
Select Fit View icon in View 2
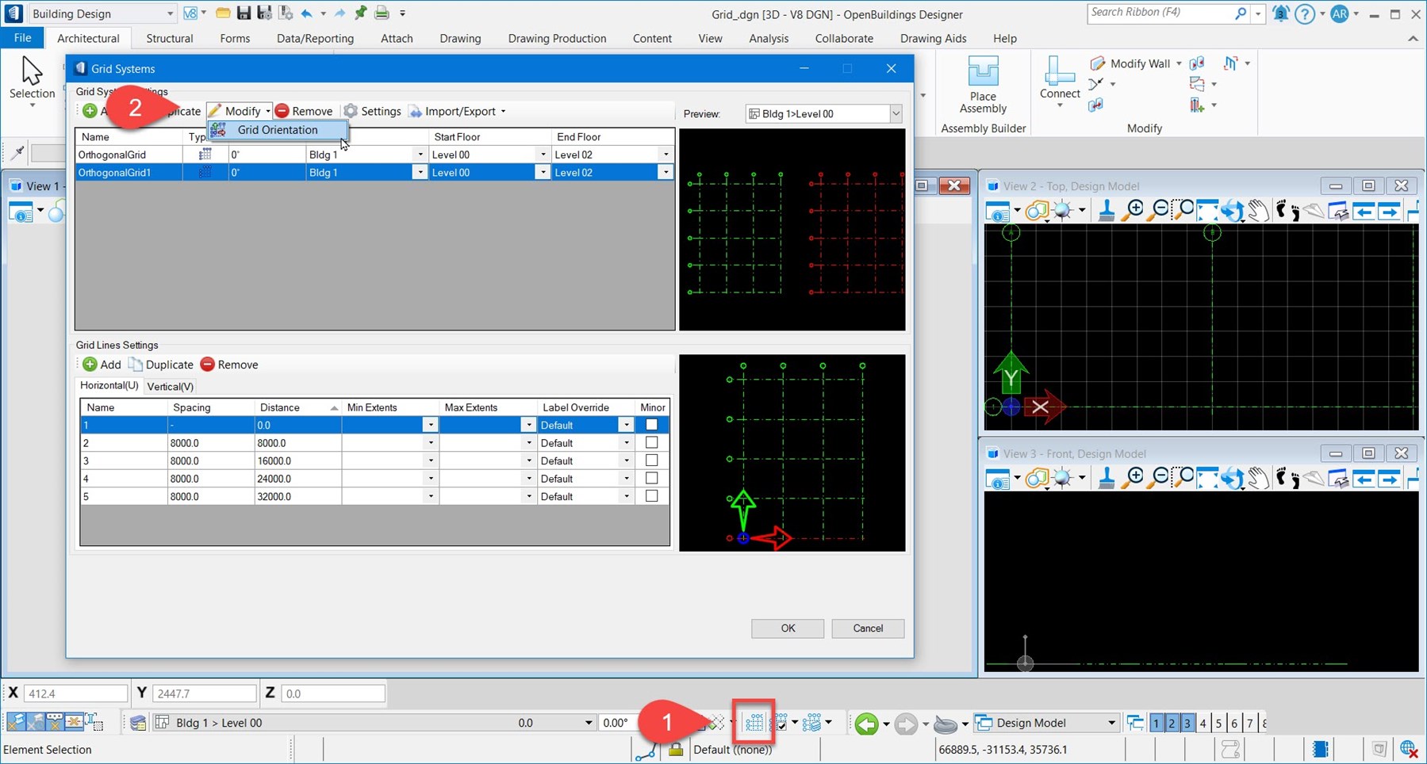coord(1207,210)
